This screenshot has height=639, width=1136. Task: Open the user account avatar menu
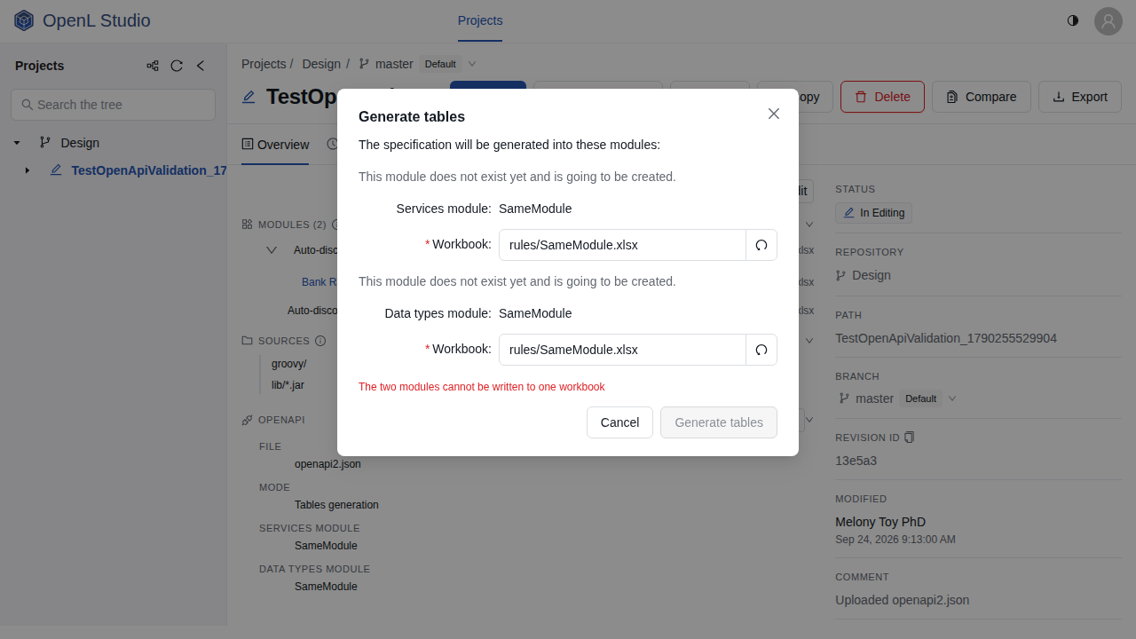coord(1108,21)
